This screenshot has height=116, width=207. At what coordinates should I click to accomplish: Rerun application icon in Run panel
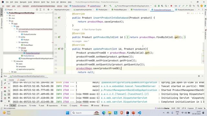pos(5,80)
